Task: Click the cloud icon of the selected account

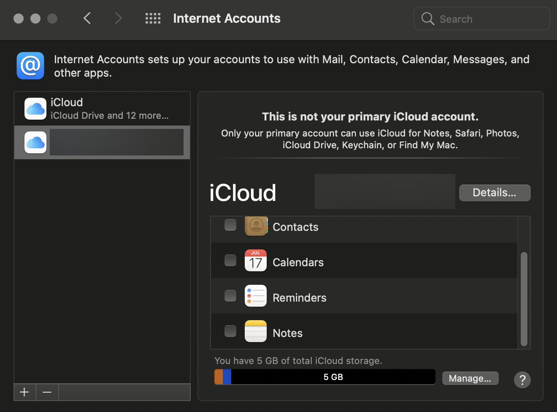Action: click(35, 142)
